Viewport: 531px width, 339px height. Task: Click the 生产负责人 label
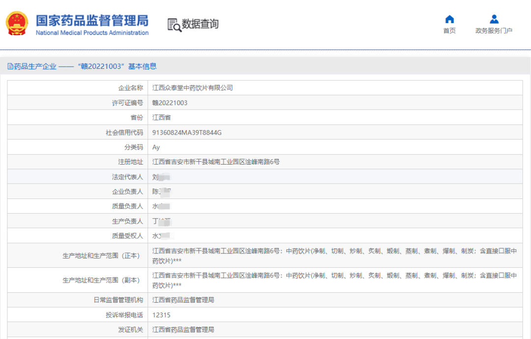tap(127, 221)
